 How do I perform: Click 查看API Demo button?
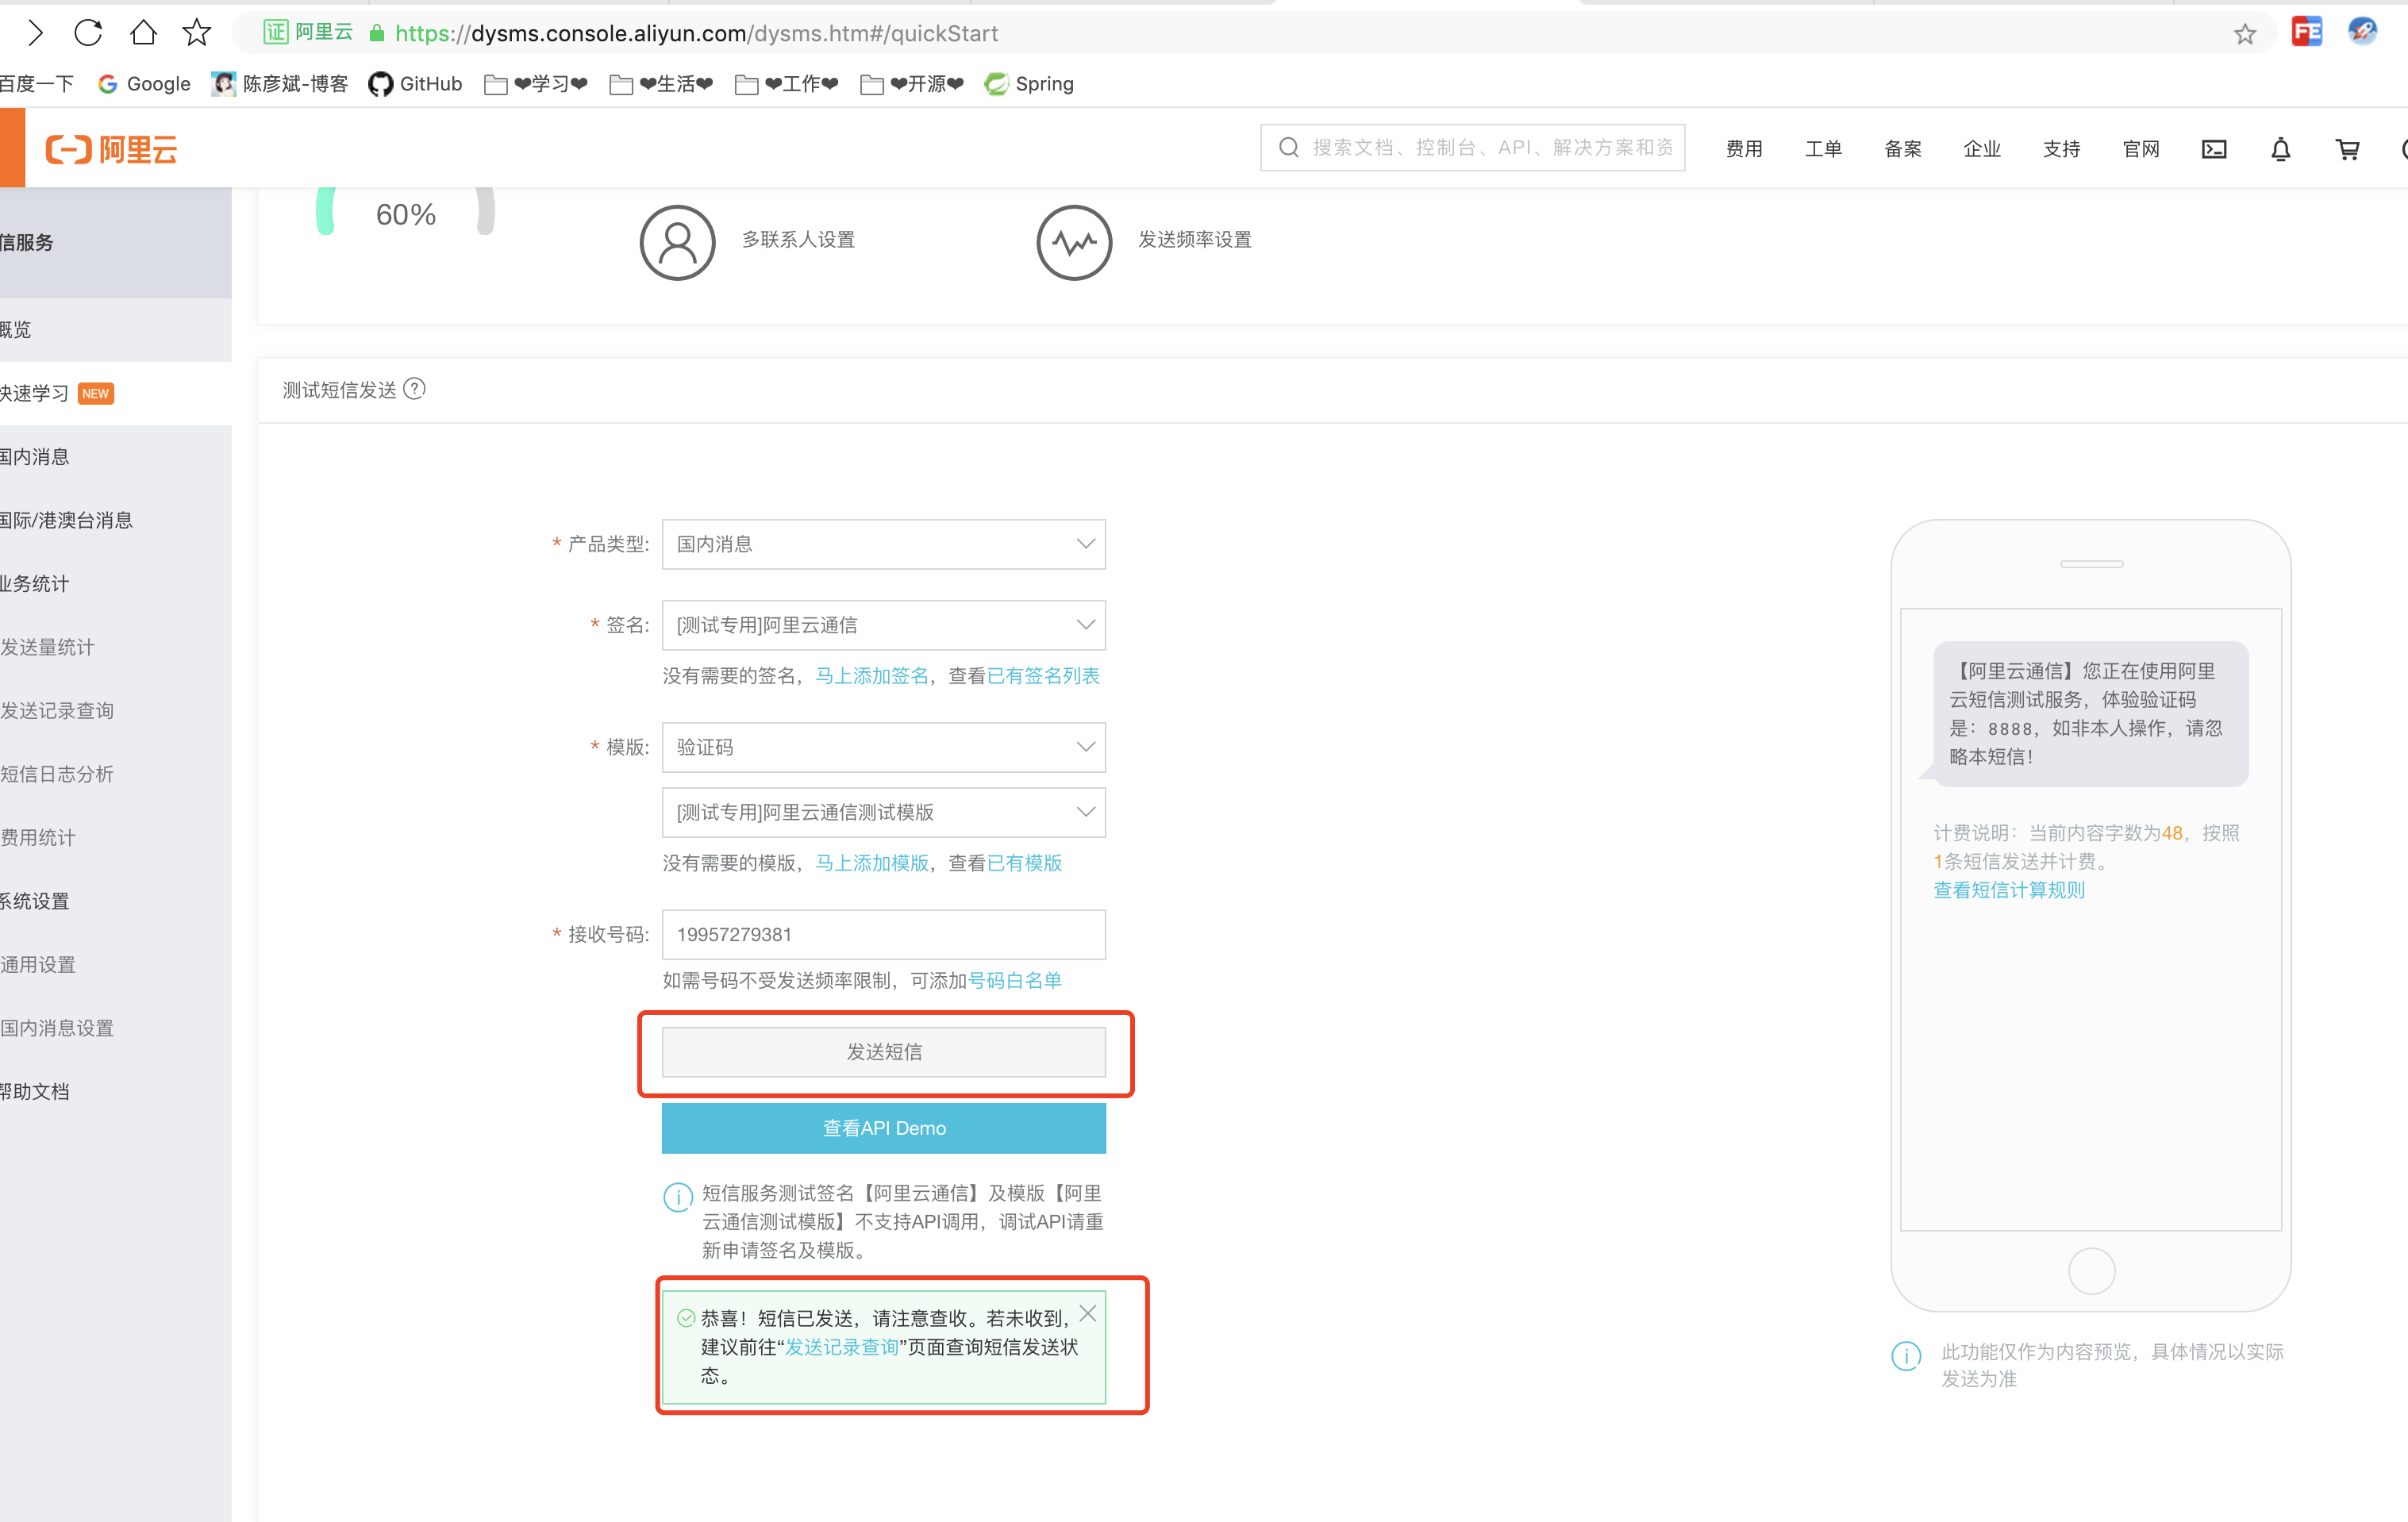coord(883,1128)
